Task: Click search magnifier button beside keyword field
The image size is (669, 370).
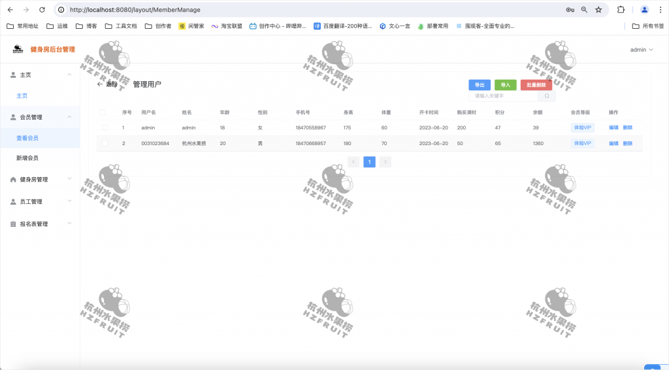Action: [x=547, y=96]
